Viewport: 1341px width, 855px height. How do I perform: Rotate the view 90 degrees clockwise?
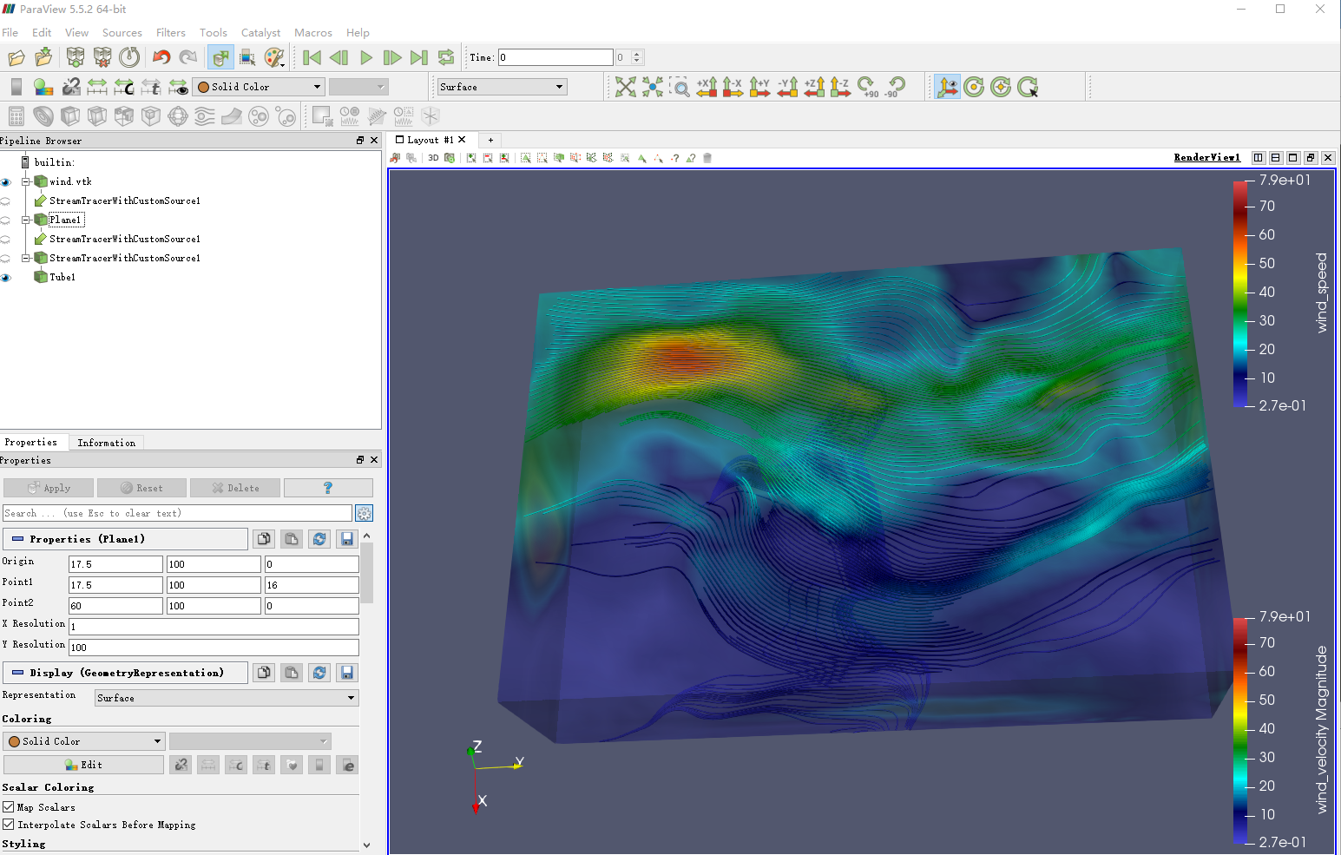click(867, 87)
